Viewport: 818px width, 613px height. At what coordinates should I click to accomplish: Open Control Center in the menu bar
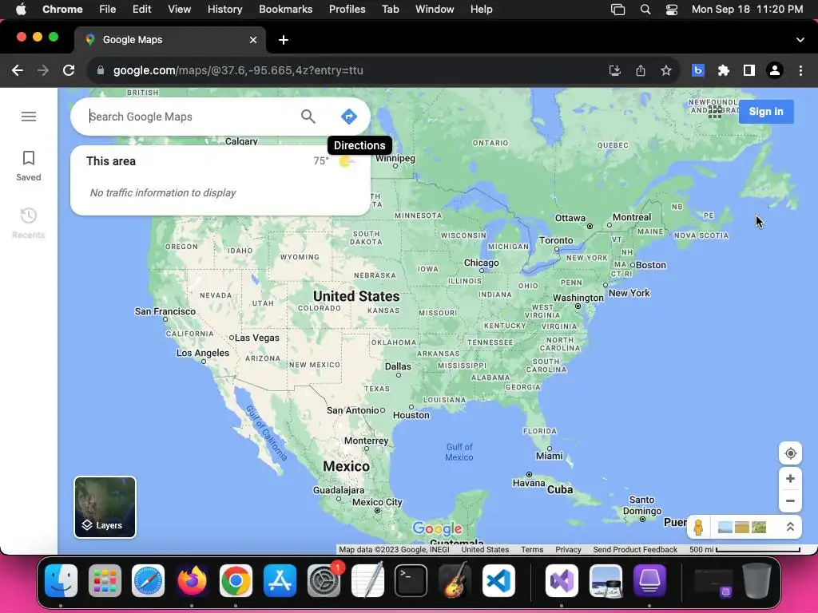[671, 10]
